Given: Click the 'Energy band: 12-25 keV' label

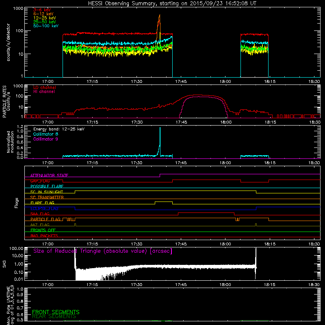Looking at the screenshot, I should [x=59, y=129].
